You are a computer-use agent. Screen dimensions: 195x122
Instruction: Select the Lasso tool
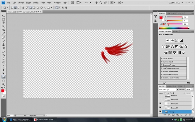pos(3,23)
